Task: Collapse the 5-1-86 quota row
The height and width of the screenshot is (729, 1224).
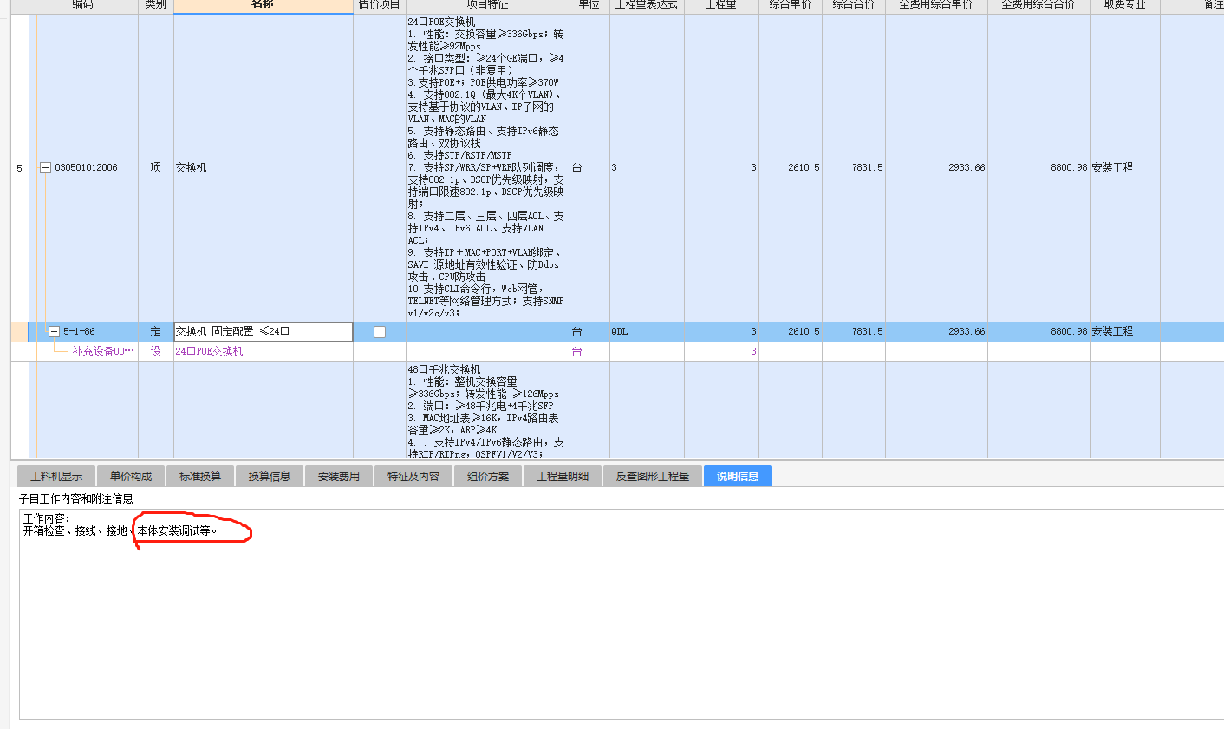Action: (55, 332)
